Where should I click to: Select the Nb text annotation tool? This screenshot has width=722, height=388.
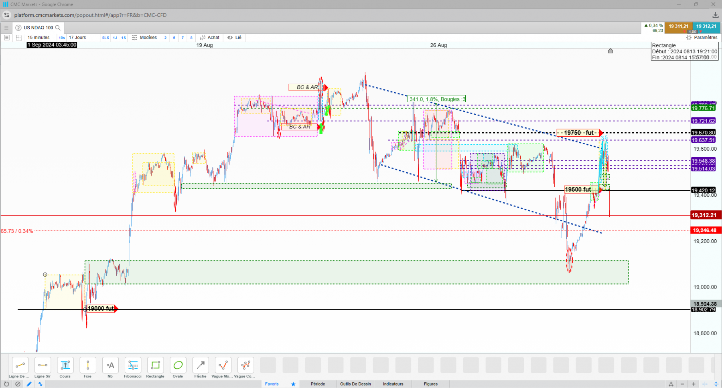coord(110,368)
